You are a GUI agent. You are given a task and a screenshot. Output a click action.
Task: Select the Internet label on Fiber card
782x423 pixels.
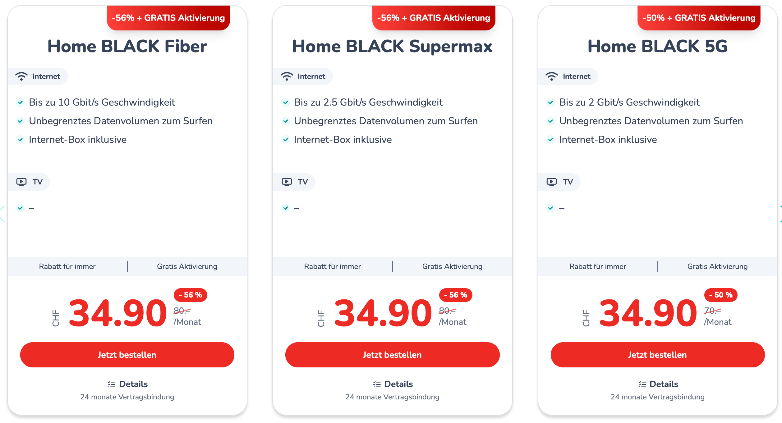(46, 76)
